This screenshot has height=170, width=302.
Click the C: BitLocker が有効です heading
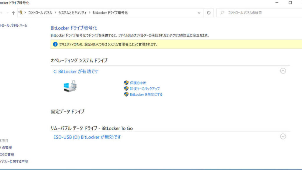(76, 71)
